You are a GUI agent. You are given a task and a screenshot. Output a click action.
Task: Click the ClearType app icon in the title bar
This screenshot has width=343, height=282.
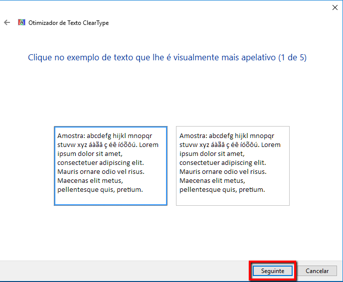pos(21,22)
